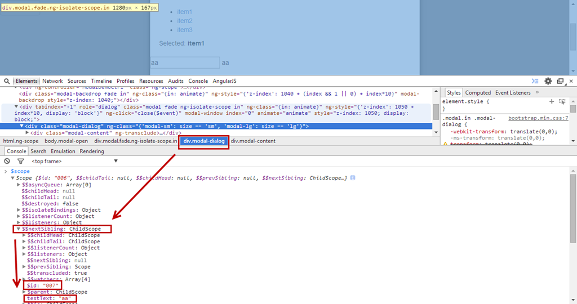Collapse the $$nextSibling ChildScope
577x304 pixels.
(18, 229)
